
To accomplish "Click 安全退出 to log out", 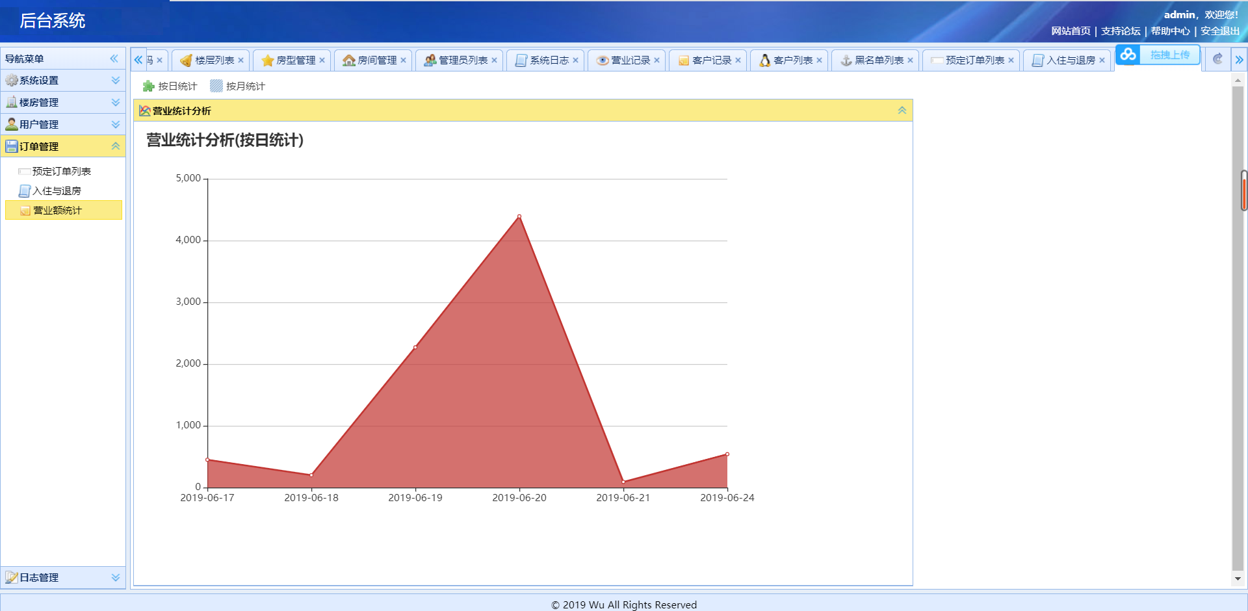I will (x=1220, y=31).
